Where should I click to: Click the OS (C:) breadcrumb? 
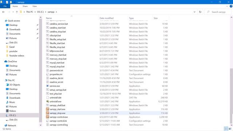[x=40, y=12]
